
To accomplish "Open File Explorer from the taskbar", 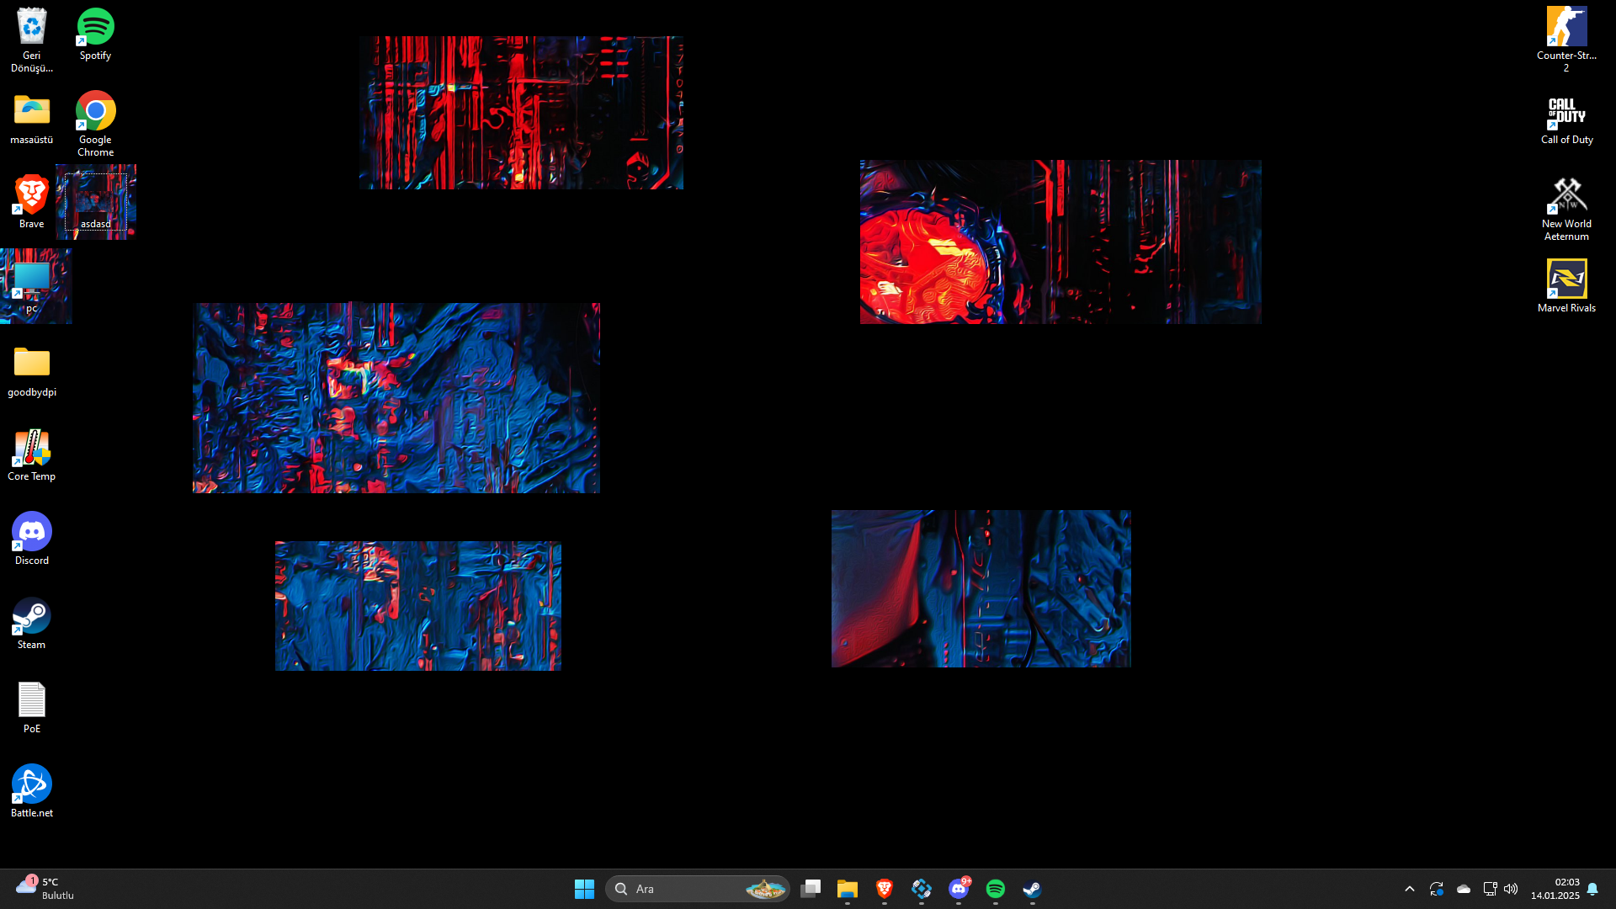I will (x=848, y=889).
